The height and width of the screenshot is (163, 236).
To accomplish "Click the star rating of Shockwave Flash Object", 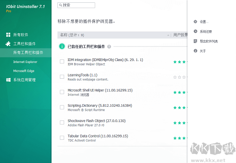I will (180, 123).
